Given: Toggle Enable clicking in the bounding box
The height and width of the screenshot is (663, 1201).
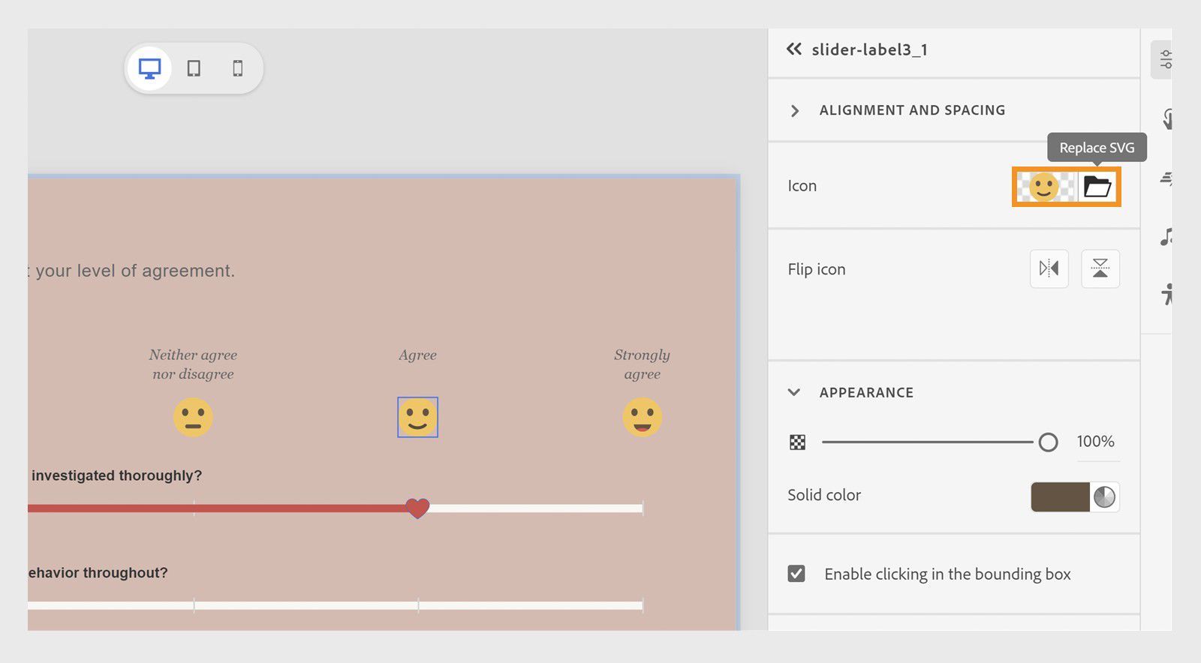Looking at the screenshot, I should [796, 574].
